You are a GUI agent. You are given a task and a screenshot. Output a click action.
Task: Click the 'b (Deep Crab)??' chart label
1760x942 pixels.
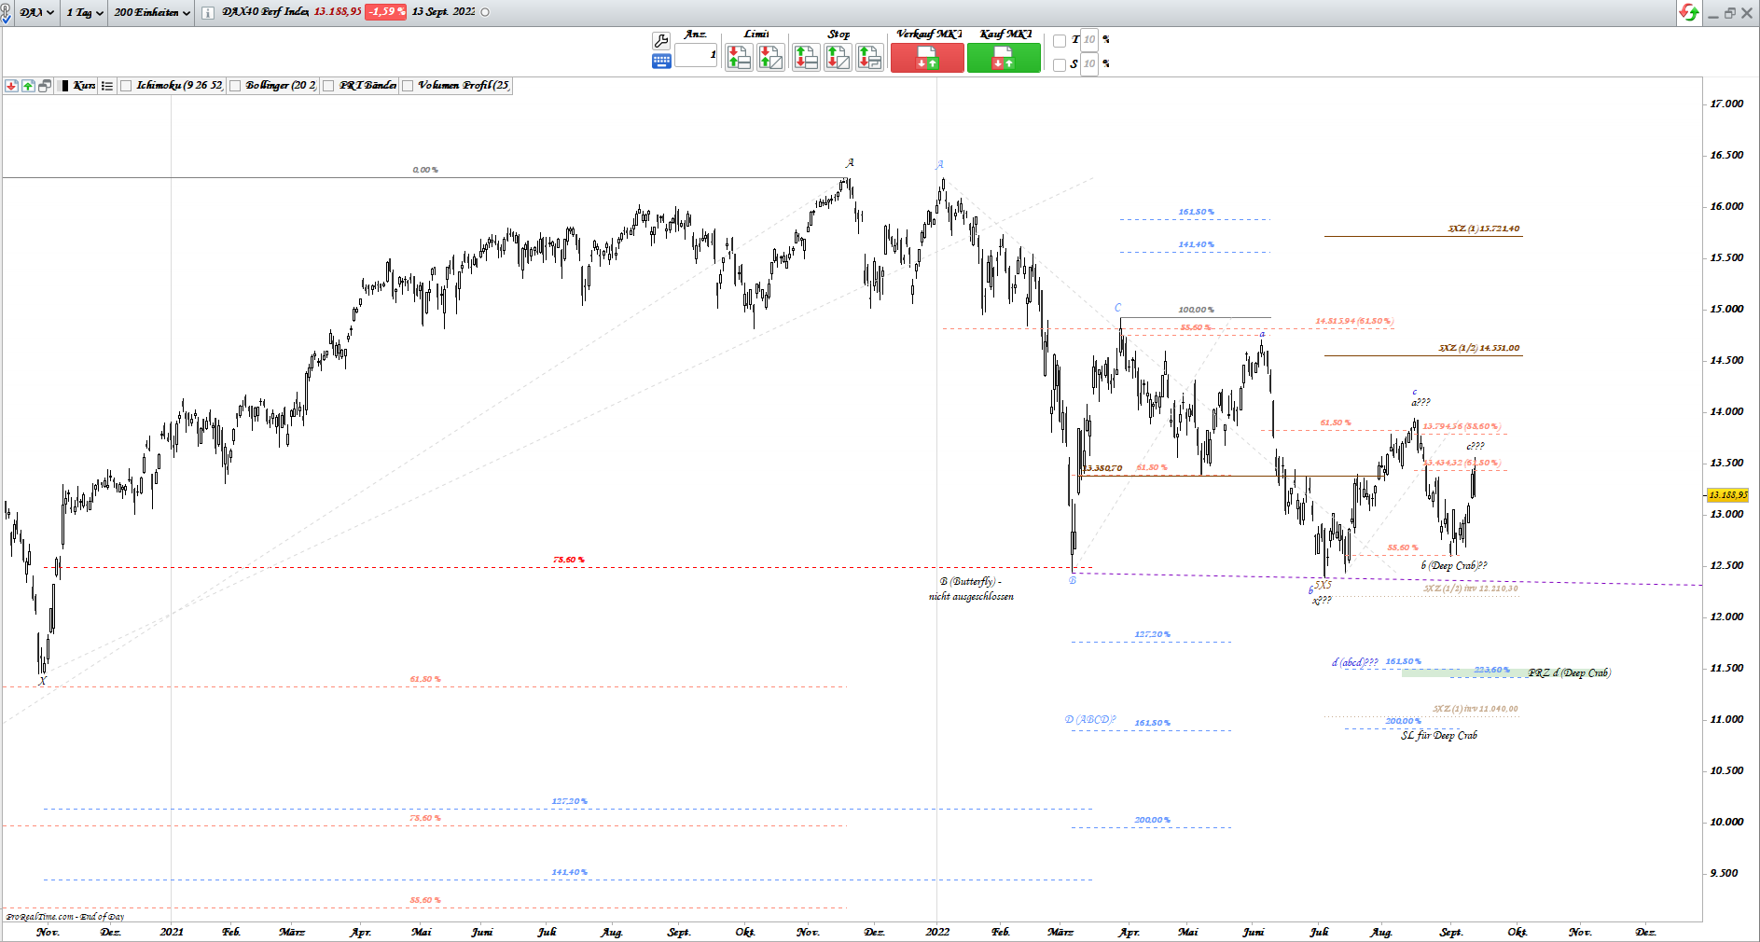[1454, 566]
